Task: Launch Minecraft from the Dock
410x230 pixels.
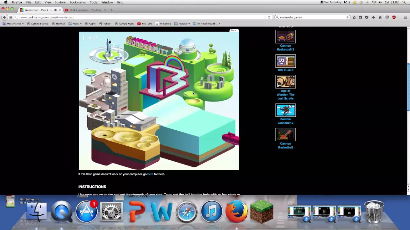Action: [x=262, y=211]
